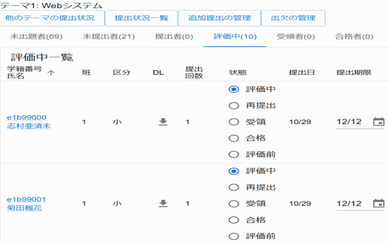Click the 状態 column header
Screen dimensions: 388x243
pos(238,73)
